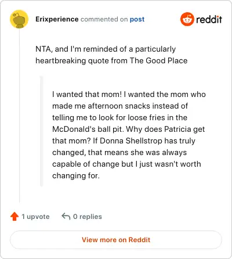Click the final "changing for." line
232x259 pixels.
pyautogui.click(x=76, y=176)
